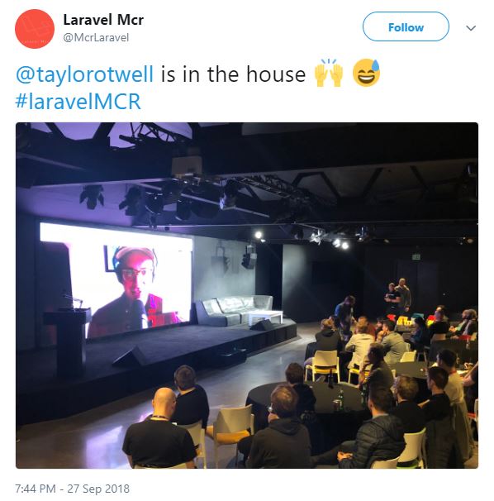The image size is (494, 501).
Task: Click the "is in the house" tweet text
Action: [233, 74]
